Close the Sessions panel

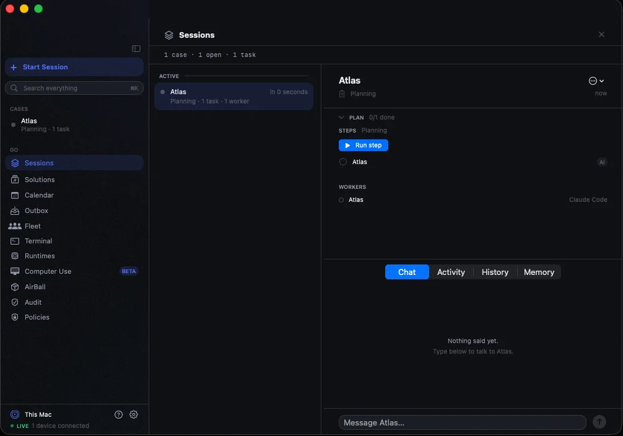coord(601,35)
